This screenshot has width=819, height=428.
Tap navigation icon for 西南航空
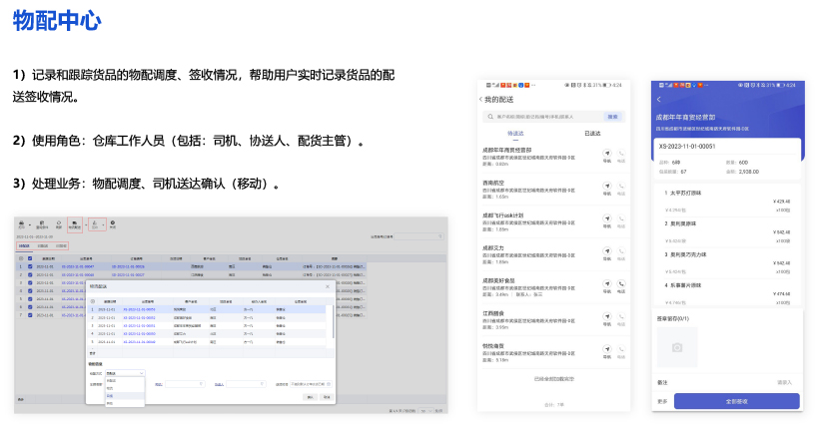click(x=606, y=187)
